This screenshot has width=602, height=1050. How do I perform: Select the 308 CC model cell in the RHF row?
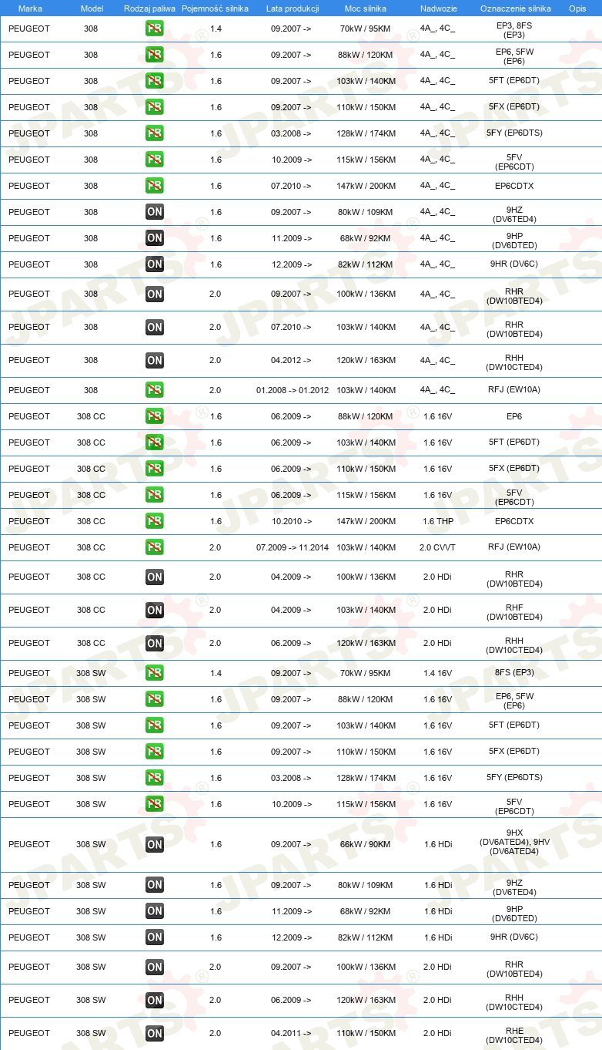(91, 611)
